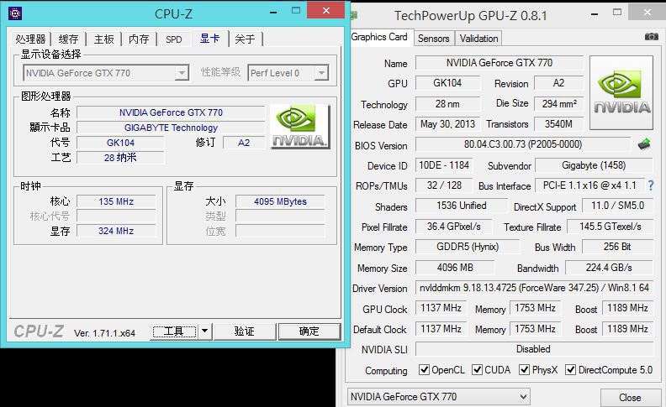Click the GPU-Z title bar app icon
666x407 pixels.
[353, 15]
